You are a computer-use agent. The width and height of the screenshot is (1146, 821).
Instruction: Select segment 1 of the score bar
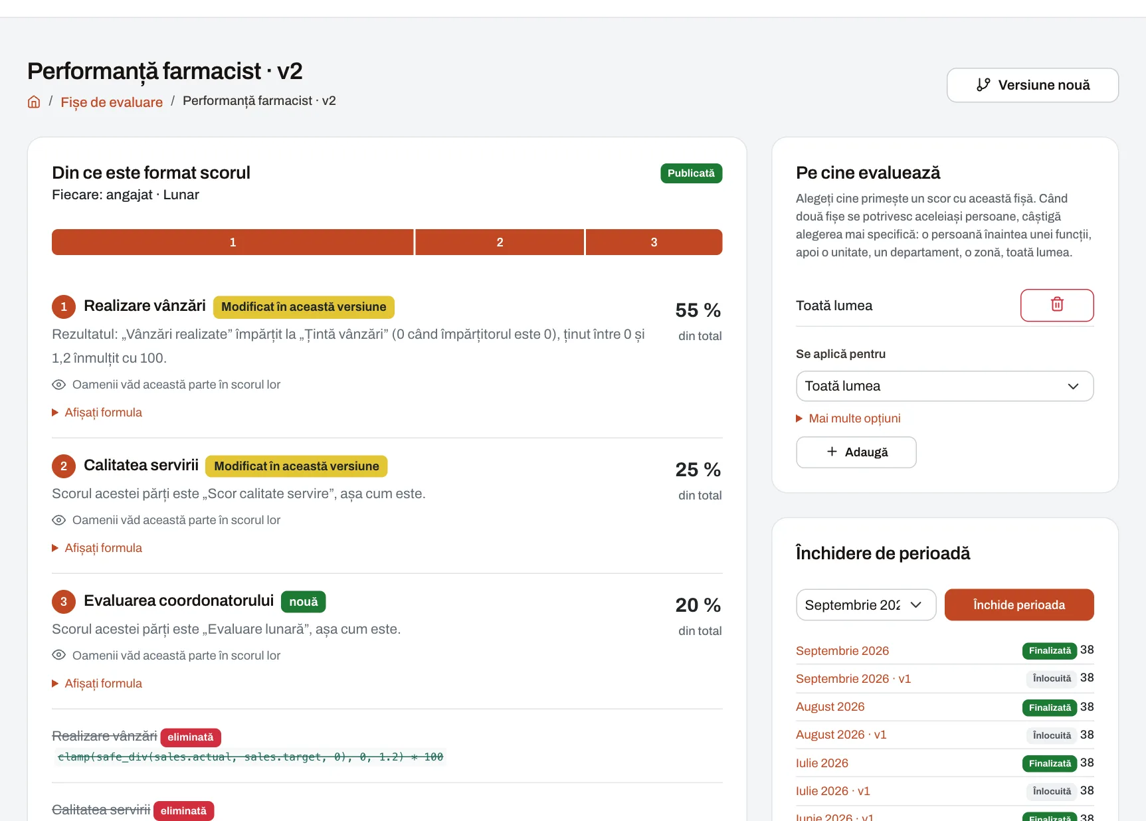click(233, 242)
